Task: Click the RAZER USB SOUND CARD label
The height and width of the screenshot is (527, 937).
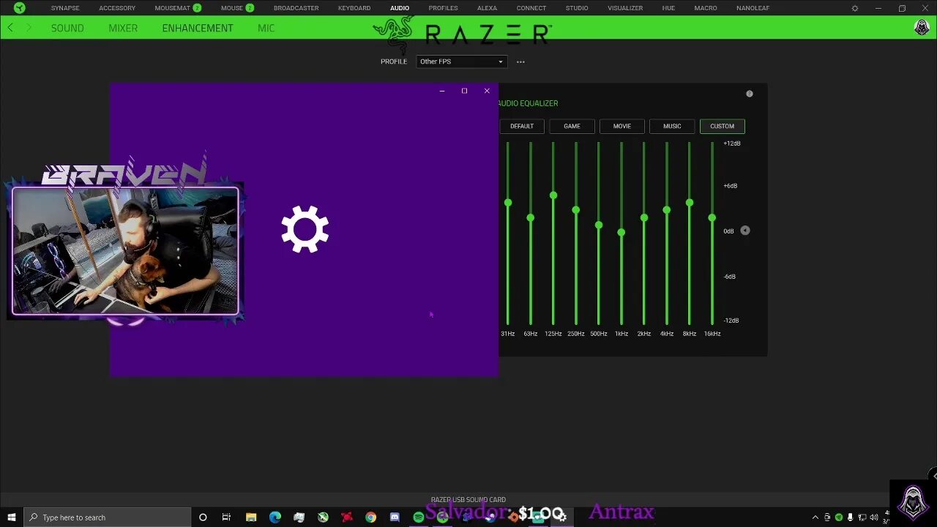Action: point(468,500)
